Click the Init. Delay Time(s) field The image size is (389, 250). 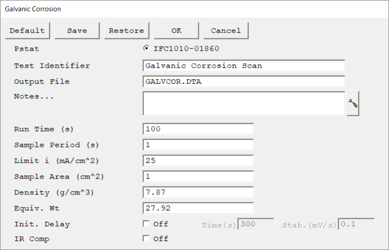[255, 224]
